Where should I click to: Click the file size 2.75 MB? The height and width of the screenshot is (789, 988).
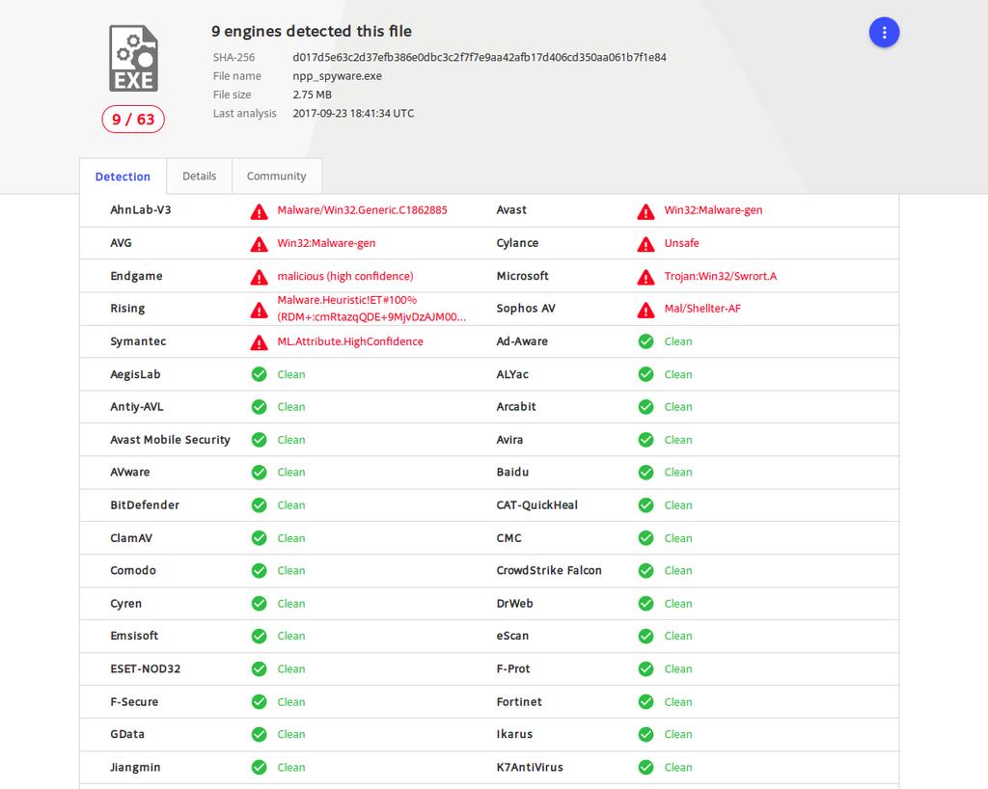tap(312, 95)
